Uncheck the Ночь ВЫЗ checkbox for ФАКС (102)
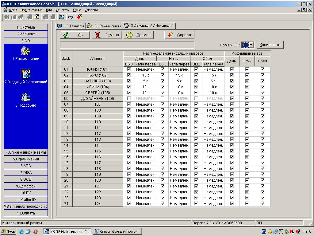314x236 pixels. point(163,75)
